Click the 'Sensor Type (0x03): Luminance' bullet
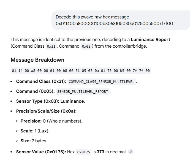This screenshot has width=196, height=163. coord(50,101)
